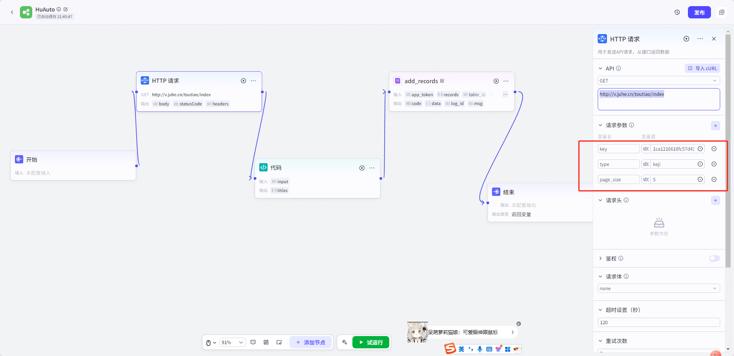Click the auto-layout grid icon in bottom toolbar
The height and width of the screenshot is (356, 734).
(266, 342)
